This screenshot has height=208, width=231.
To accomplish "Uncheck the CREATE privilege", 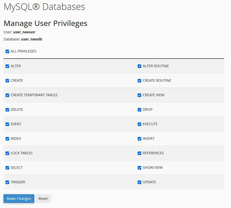I will (x=7, y=80).
